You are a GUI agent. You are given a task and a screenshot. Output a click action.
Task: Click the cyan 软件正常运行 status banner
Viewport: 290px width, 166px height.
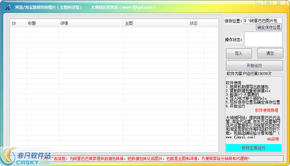pos(253,148)
